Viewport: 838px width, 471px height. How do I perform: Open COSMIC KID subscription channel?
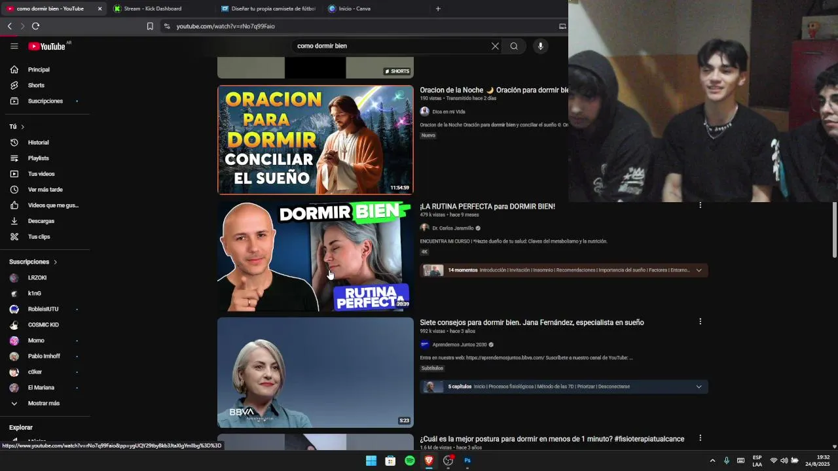45,324
